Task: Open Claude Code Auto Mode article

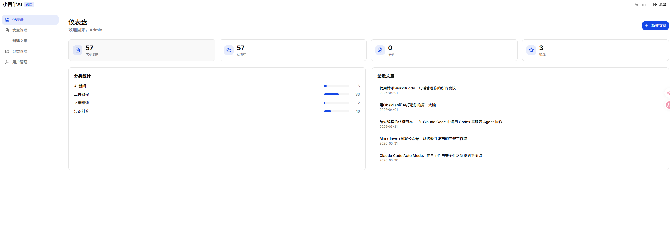Action: (430, 156)
